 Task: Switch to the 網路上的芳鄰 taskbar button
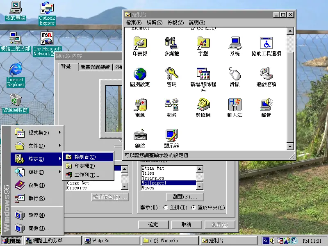52,241
